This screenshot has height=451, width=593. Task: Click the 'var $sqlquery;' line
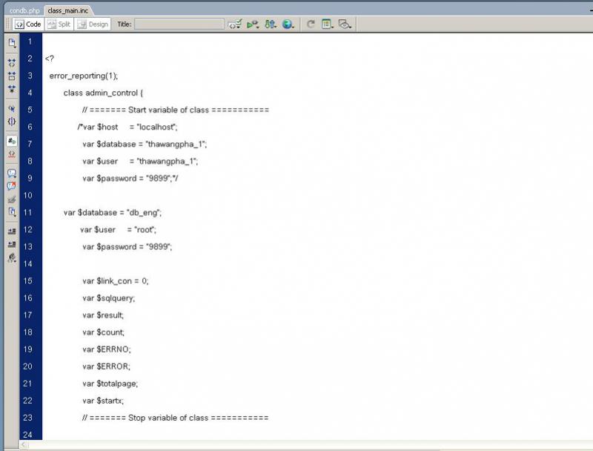coord(108,298)
